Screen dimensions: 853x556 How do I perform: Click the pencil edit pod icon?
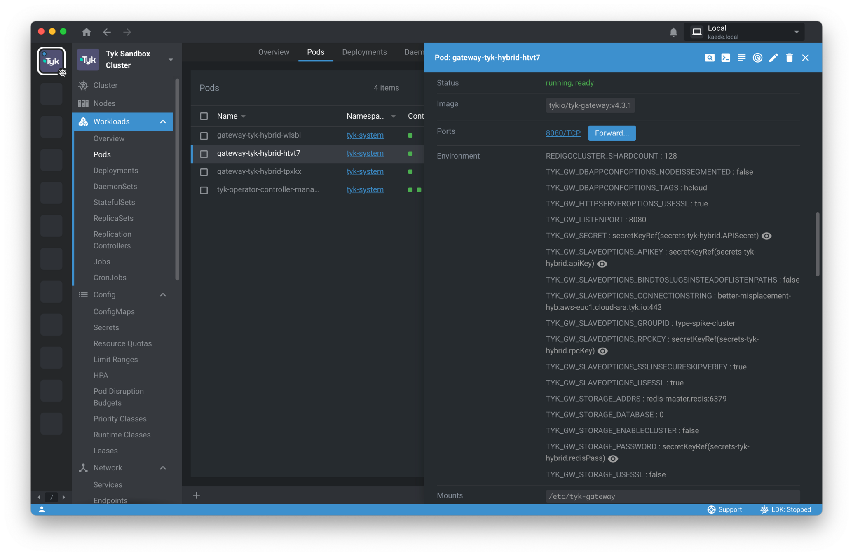(x=773, y=58)
